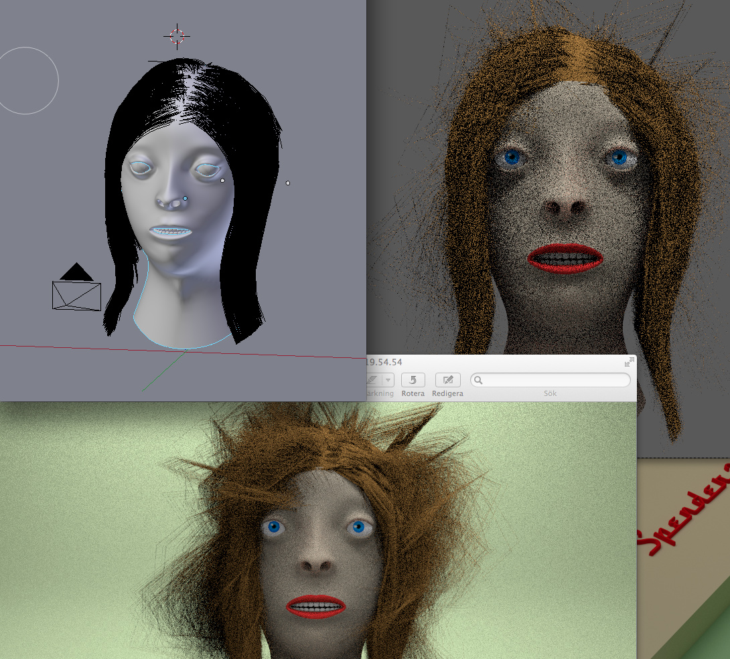This screenshot has height=659, width=730.
Task: Click the 3D cursor crosshair above the head
Action: (x=177, y=36)
